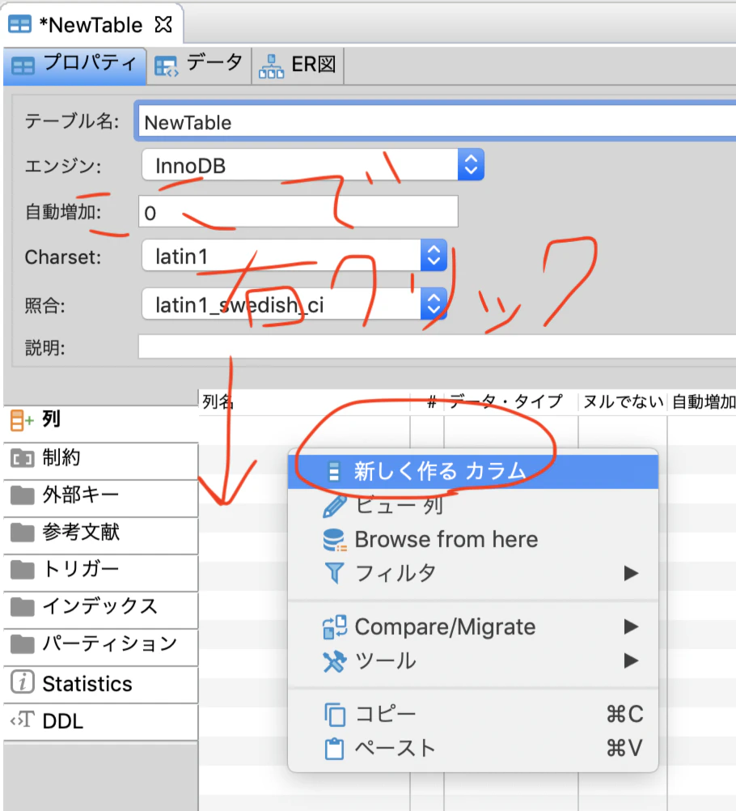This screenshot has width=736, height=811.
Task: Click the NewTable editor tab table icon
Action: coord(19,25)
